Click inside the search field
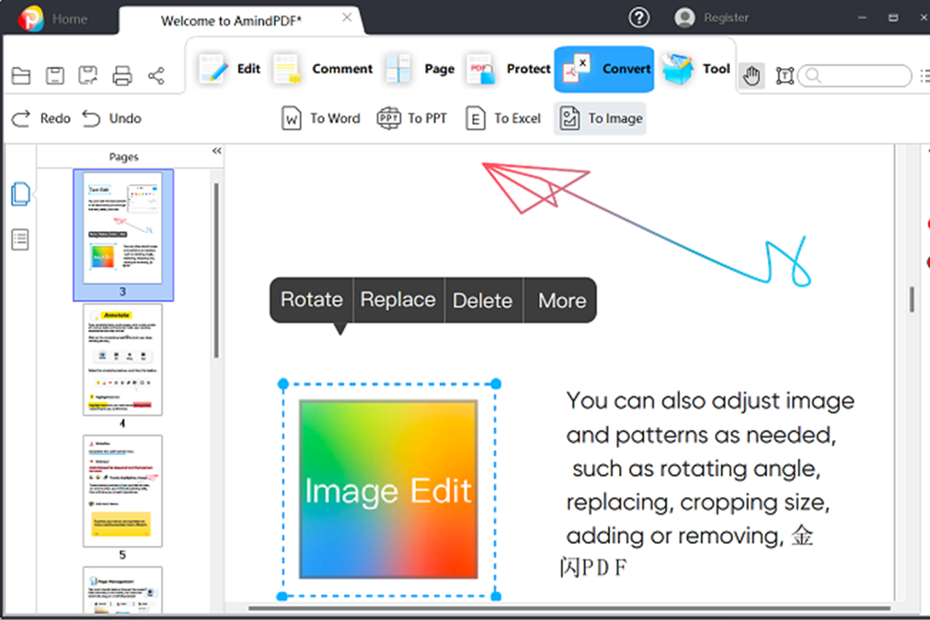Screen dimensions: 930x620 [x=855, y=75]
